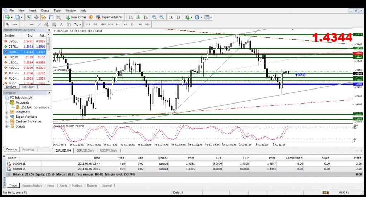Draw a horizontal line tool

click(x=32, y=24)
